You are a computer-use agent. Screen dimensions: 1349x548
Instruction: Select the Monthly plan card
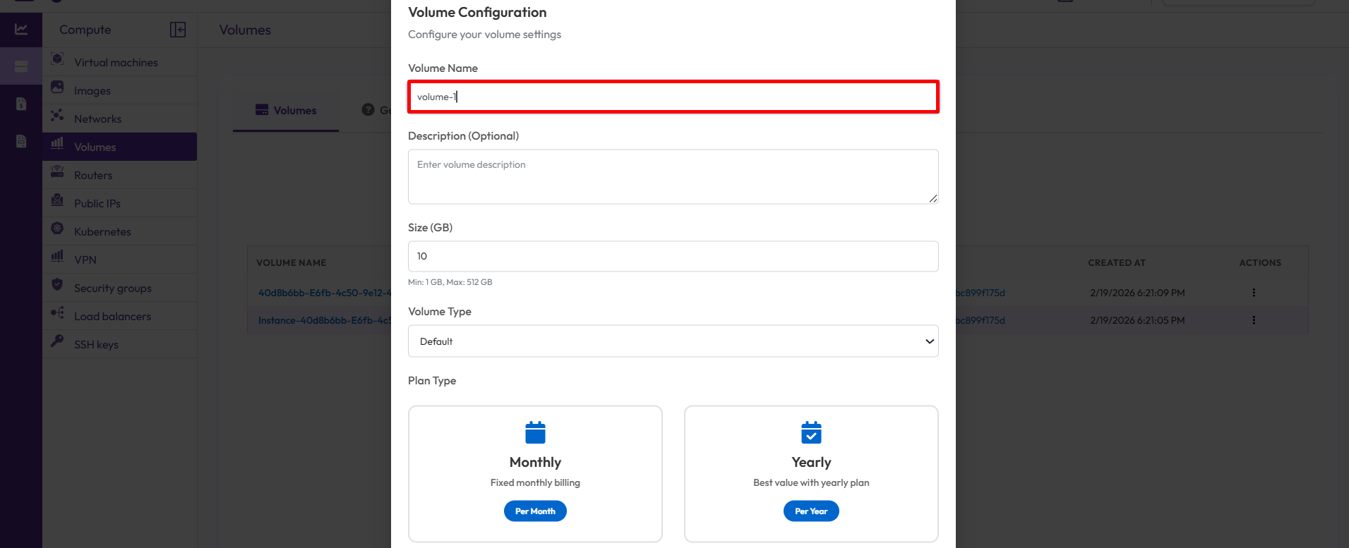535,473
